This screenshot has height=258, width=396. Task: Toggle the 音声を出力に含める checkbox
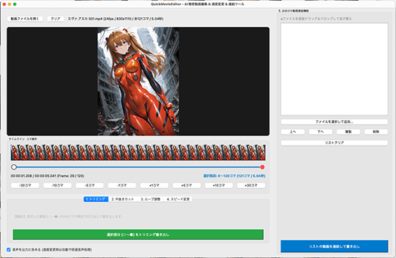(x=9, y=250)
